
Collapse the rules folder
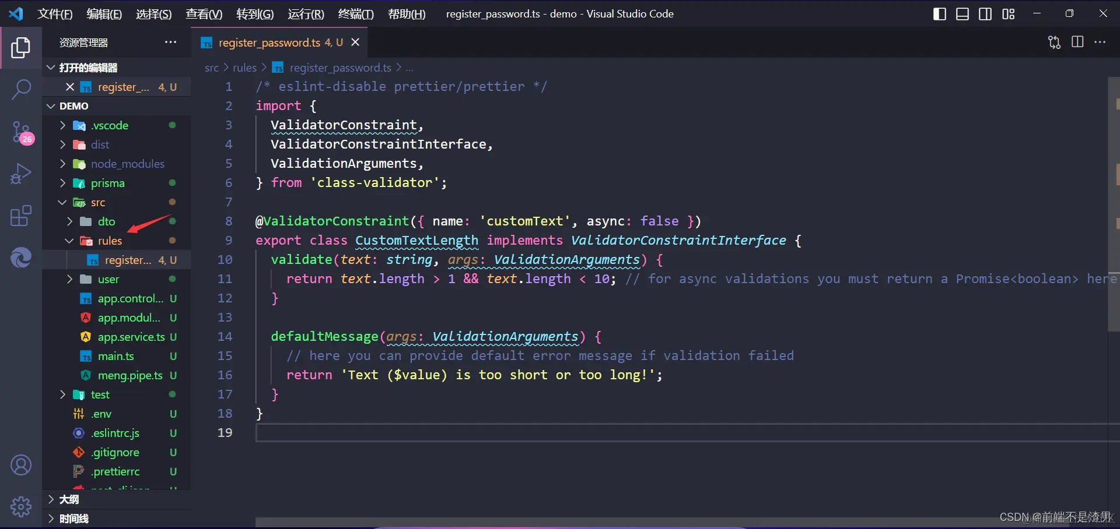(116, 241)
